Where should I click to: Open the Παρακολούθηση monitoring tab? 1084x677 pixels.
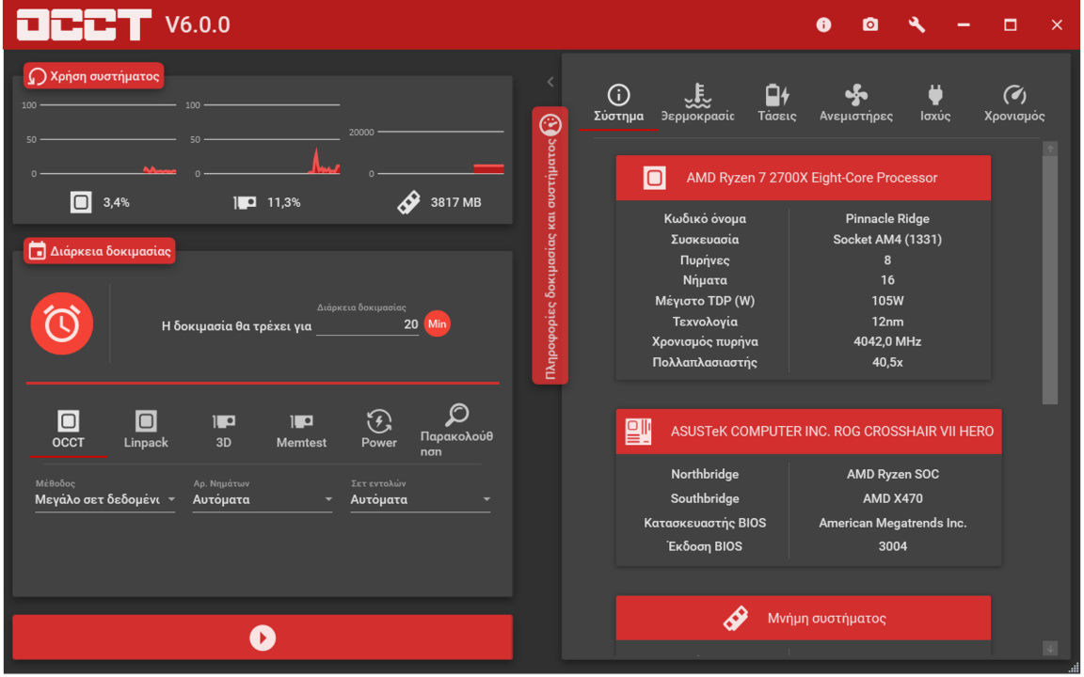(456, 431)
